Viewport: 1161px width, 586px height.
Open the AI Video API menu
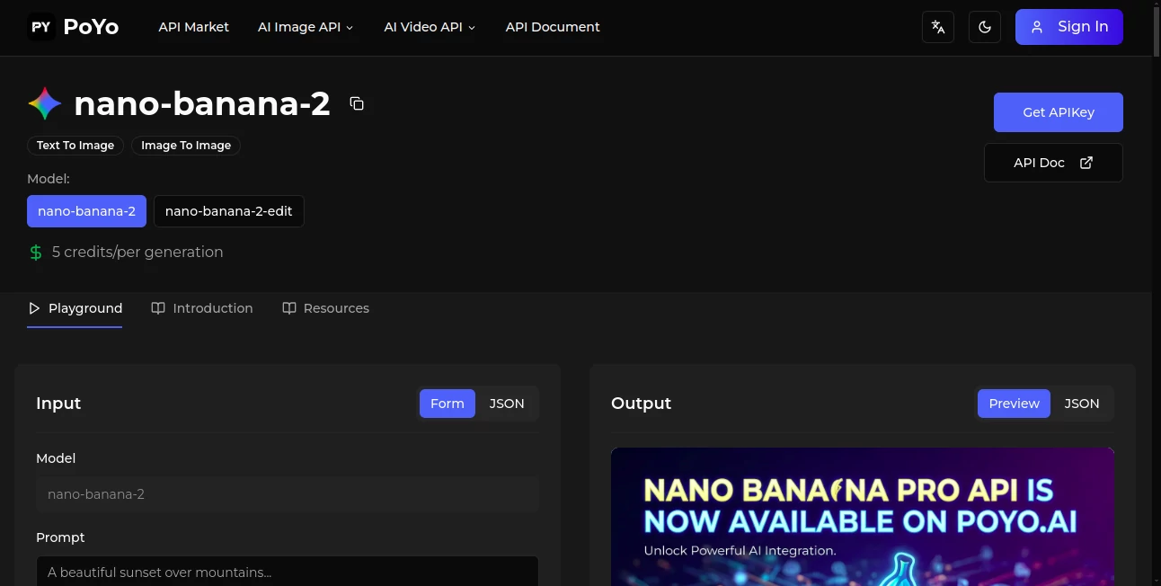point(429,27)
